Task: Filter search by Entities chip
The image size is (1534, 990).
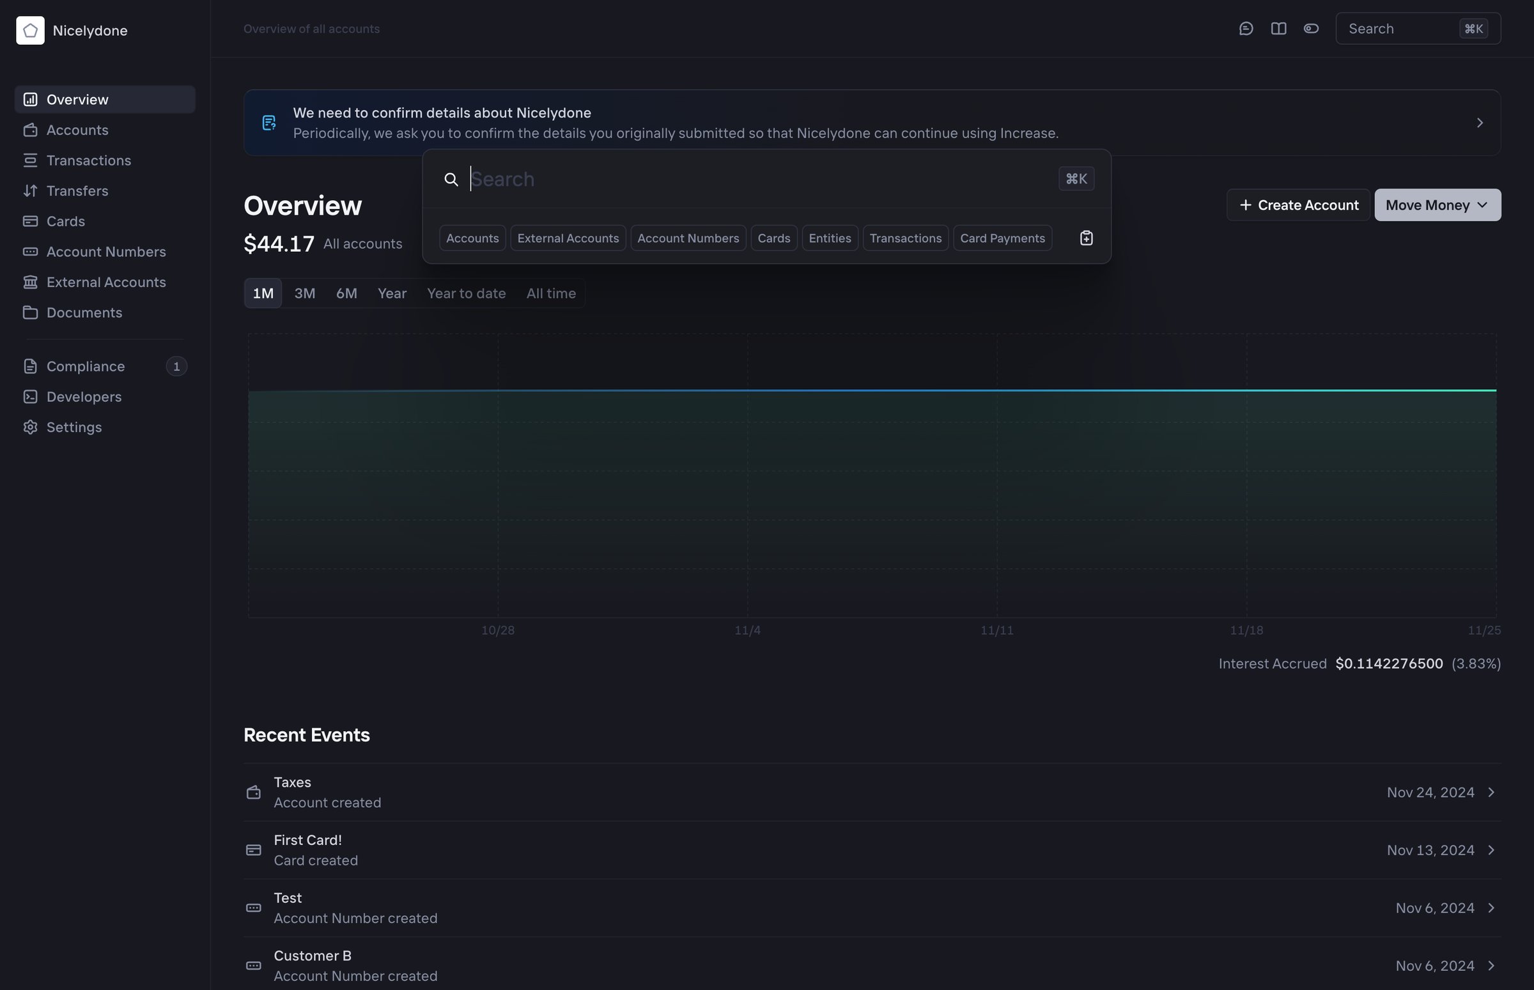Action: 830,238
